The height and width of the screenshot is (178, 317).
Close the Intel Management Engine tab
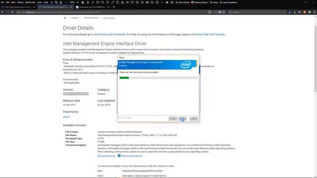pyautogui.click(x=71, y=7)
